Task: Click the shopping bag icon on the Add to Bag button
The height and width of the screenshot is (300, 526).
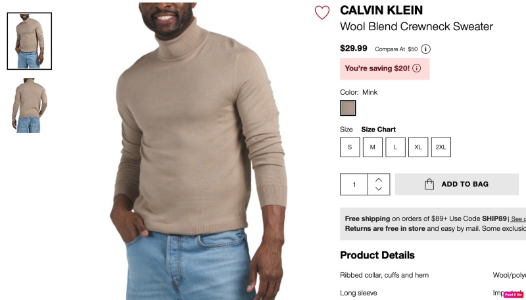Action: tap(429, 184)
